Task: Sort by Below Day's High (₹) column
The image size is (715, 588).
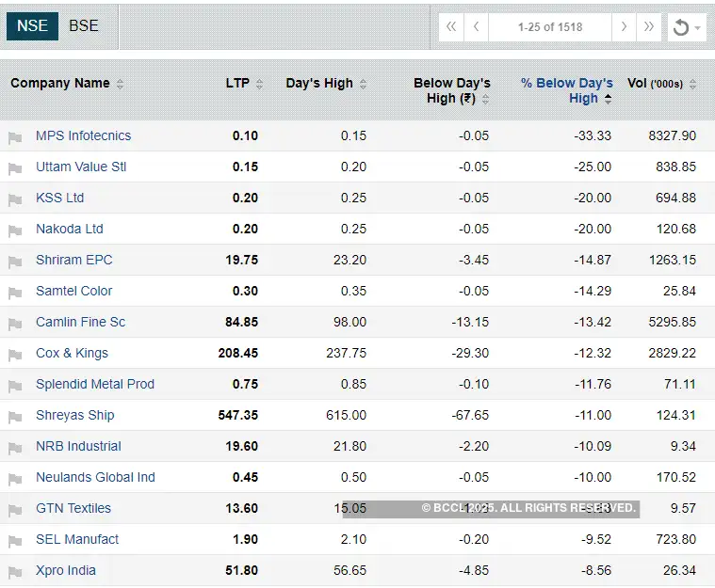Action: tap(486, 99)
